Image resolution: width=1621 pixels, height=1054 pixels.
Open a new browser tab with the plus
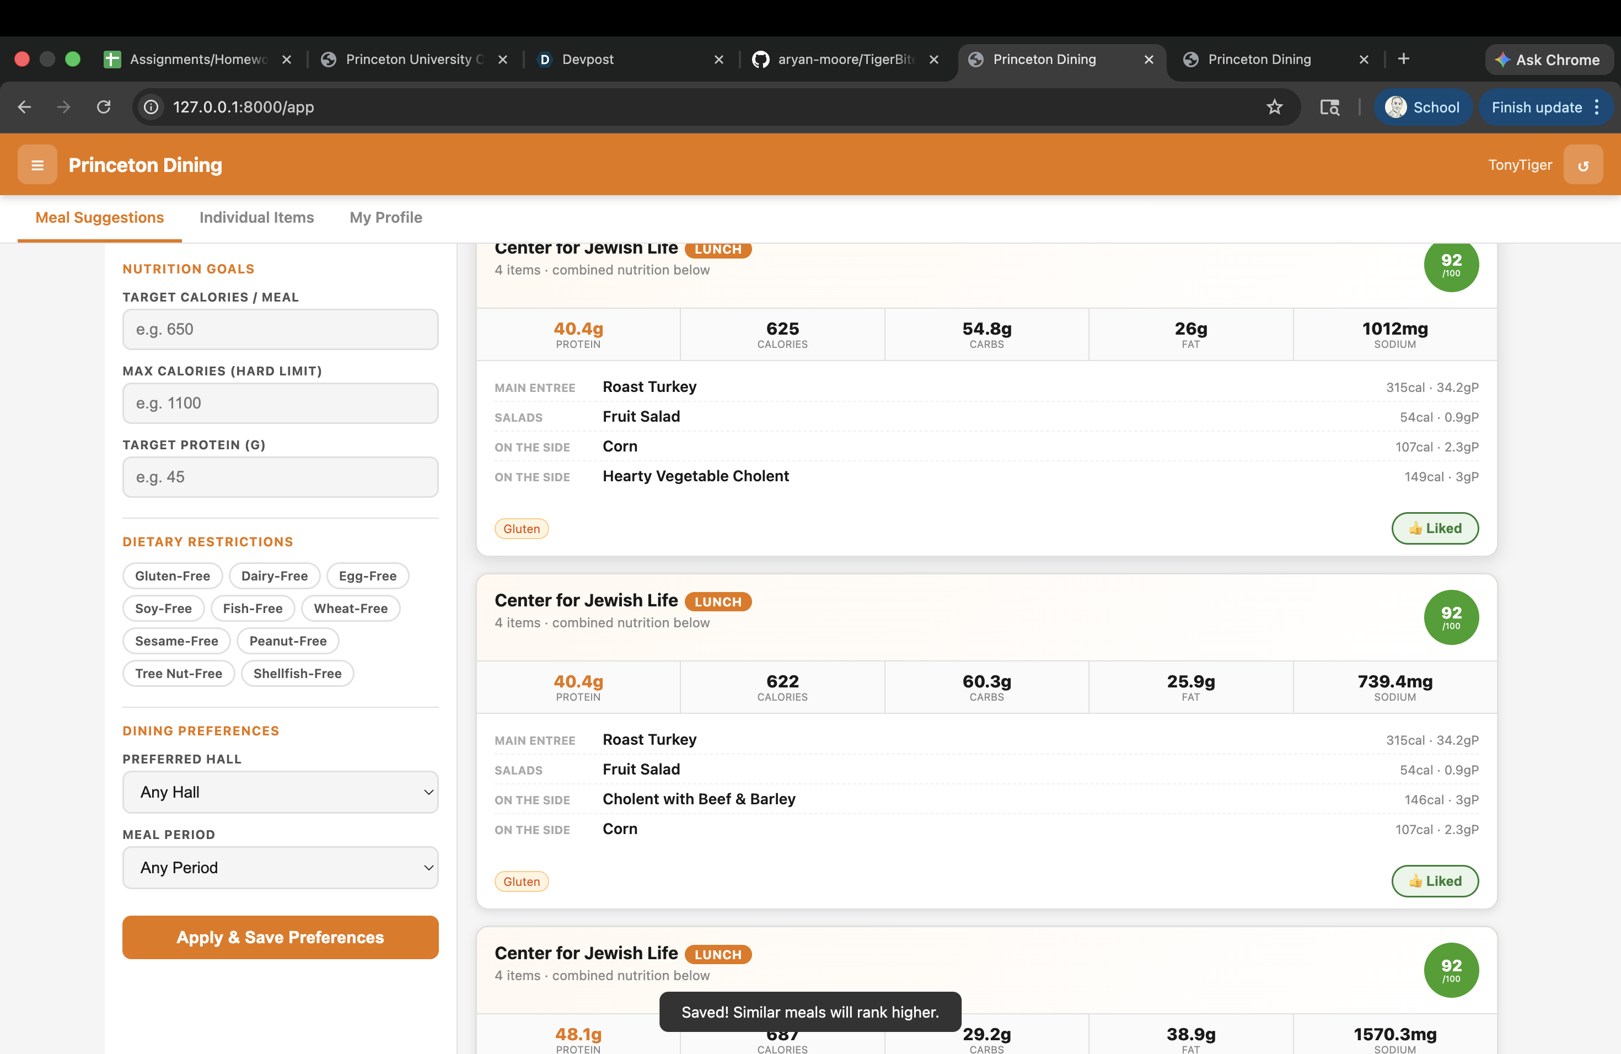[1403, 59]
